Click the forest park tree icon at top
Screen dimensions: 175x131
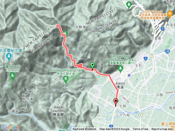129,5
